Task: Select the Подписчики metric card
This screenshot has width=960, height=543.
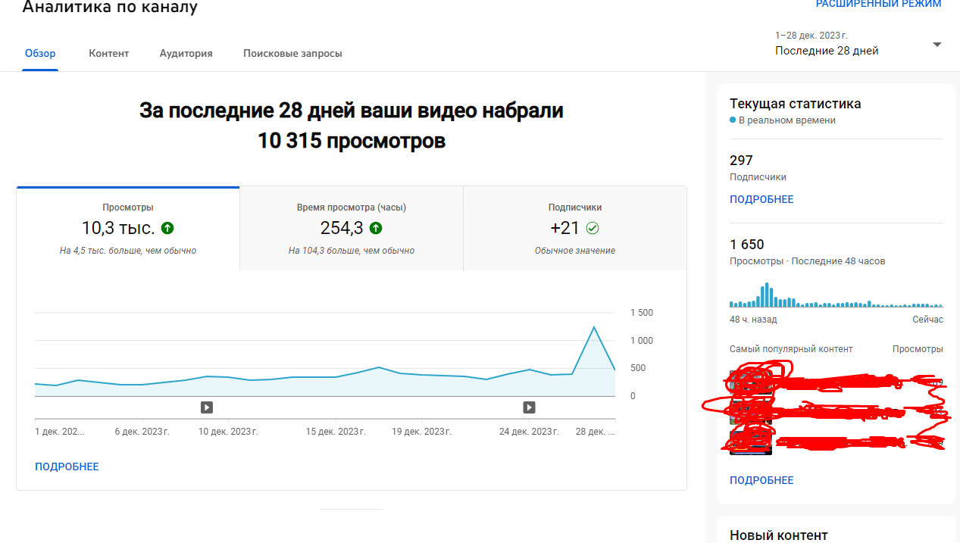Action: point(575,229)
